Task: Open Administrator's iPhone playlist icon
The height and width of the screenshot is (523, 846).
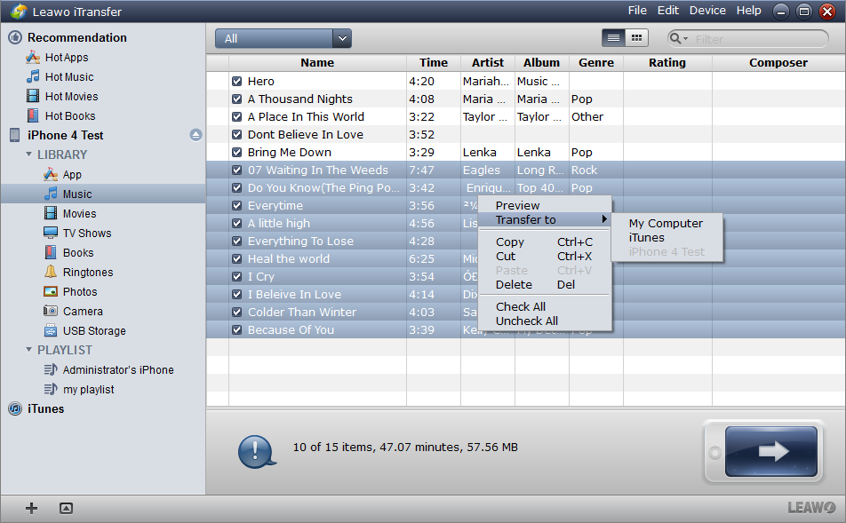Action: click(51, 370)
